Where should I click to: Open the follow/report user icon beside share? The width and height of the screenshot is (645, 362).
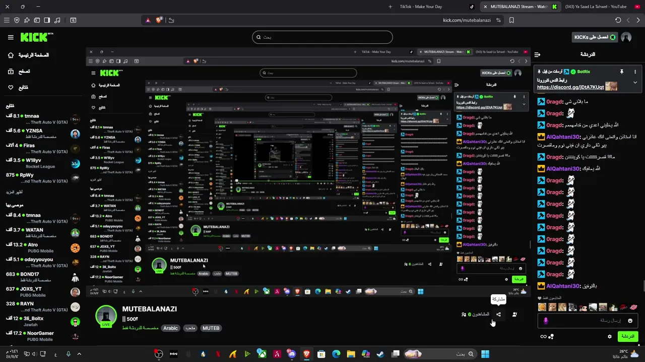coord(514,314)
